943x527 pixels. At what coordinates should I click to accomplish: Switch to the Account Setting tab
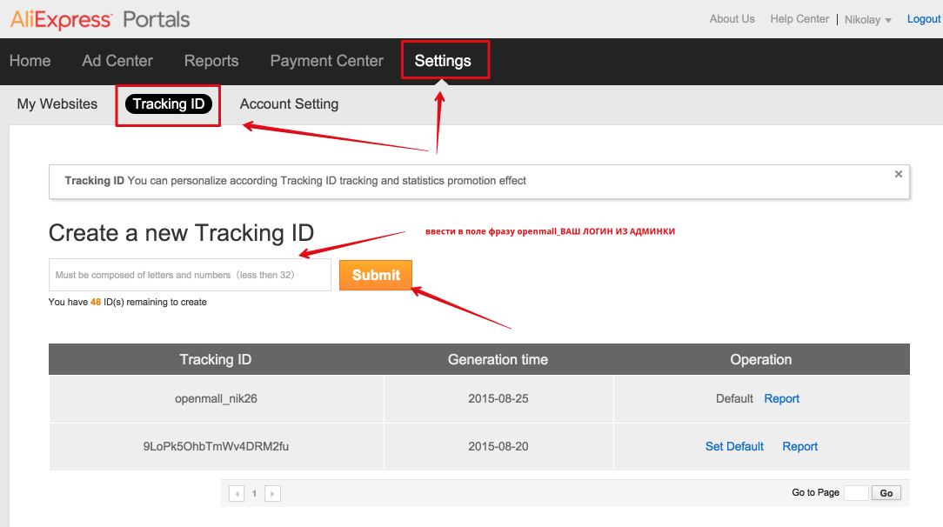(289, 104)
